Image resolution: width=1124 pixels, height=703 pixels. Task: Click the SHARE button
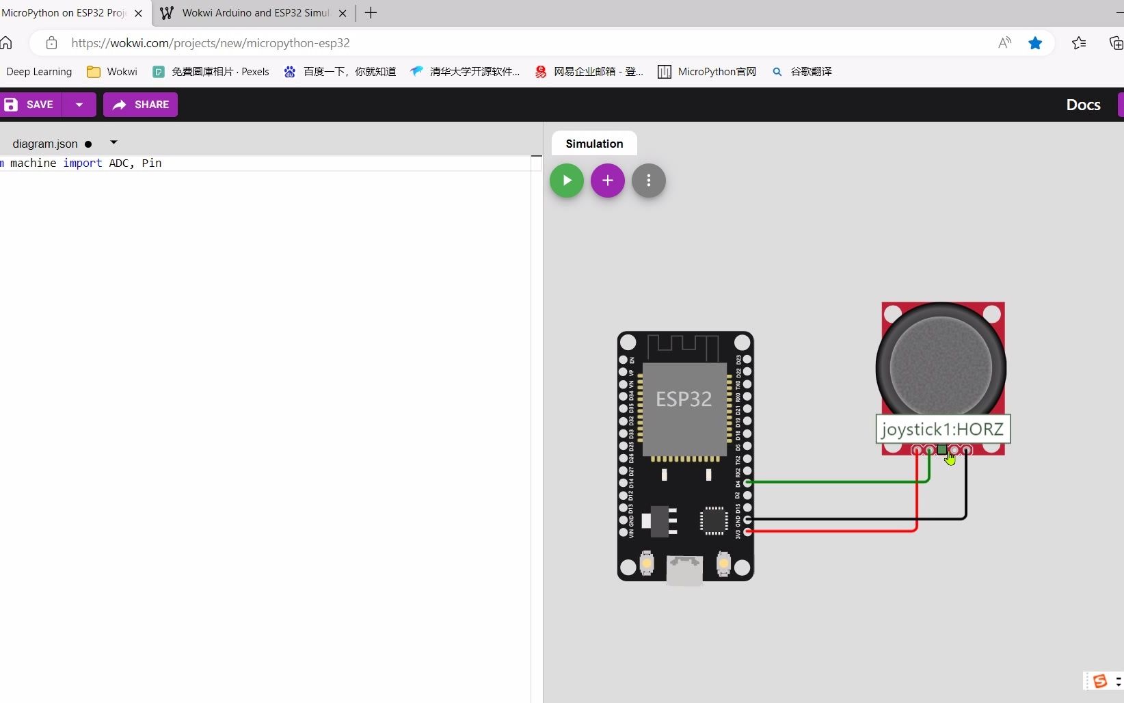tap(140, 105)
